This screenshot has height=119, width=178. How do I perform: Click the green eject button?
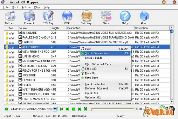6,109
